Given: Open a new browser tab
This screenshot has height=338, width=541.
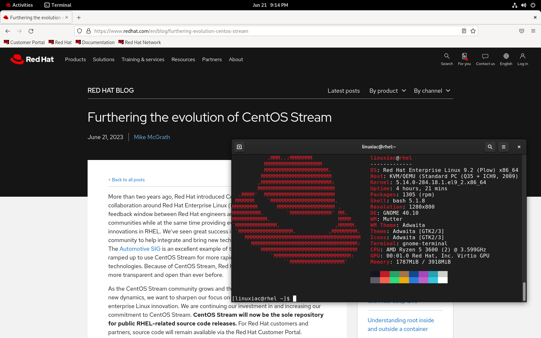Looking at the screenshot, I should coord(79,18).
